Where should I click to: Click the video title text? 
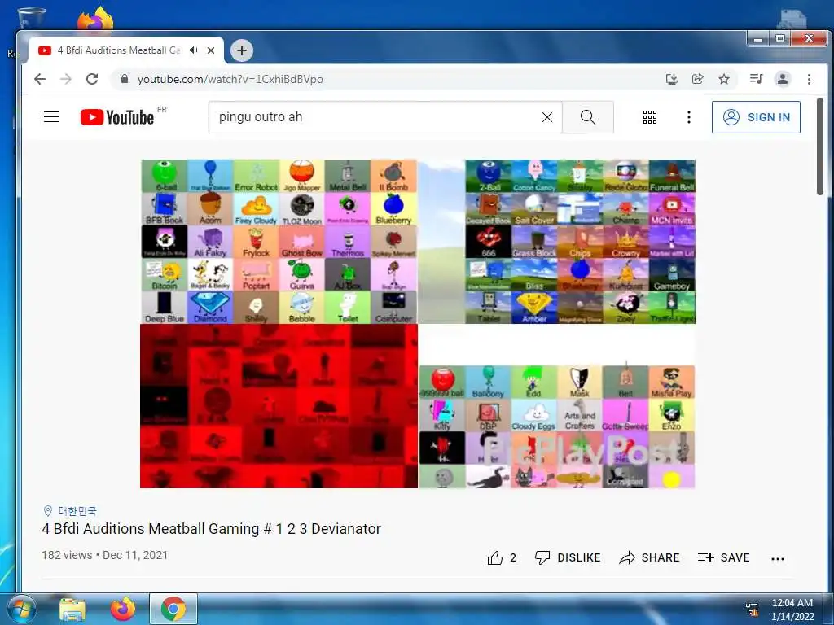pos(211,529)
